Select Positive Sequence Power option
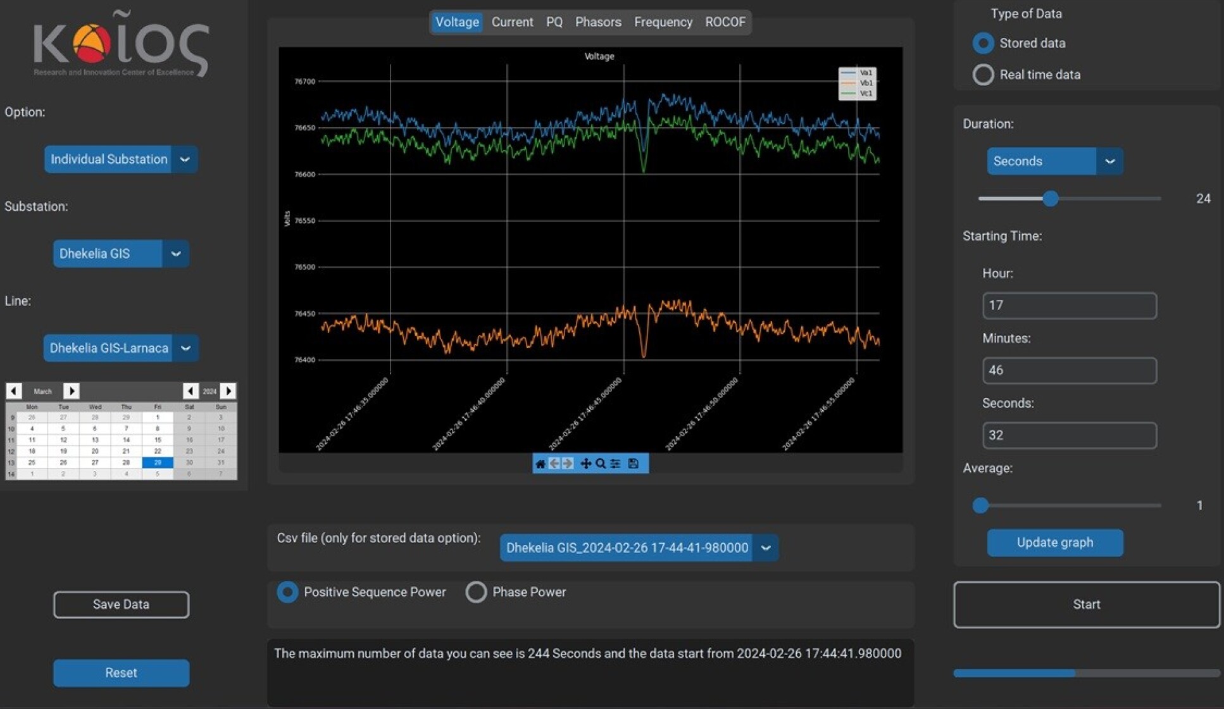1224x709 pixels. coord(287,593)
